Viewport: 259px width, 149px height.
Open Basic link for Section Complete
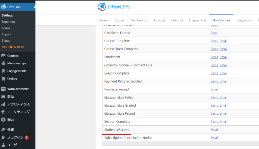tap(214, 122)
